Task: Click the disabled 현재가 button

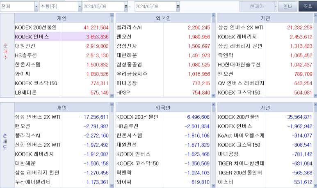Action: (x=257, y=7)
